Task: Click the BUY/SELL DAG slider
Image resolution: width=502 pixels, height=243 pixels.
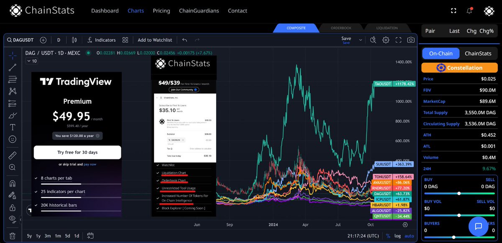Action: (459, 194)
